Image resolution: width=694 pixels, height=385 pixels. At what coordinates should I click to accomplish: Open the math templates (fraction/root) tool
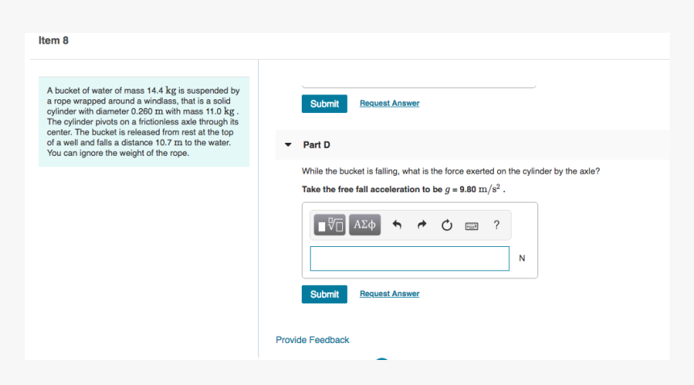click(330, 225)
